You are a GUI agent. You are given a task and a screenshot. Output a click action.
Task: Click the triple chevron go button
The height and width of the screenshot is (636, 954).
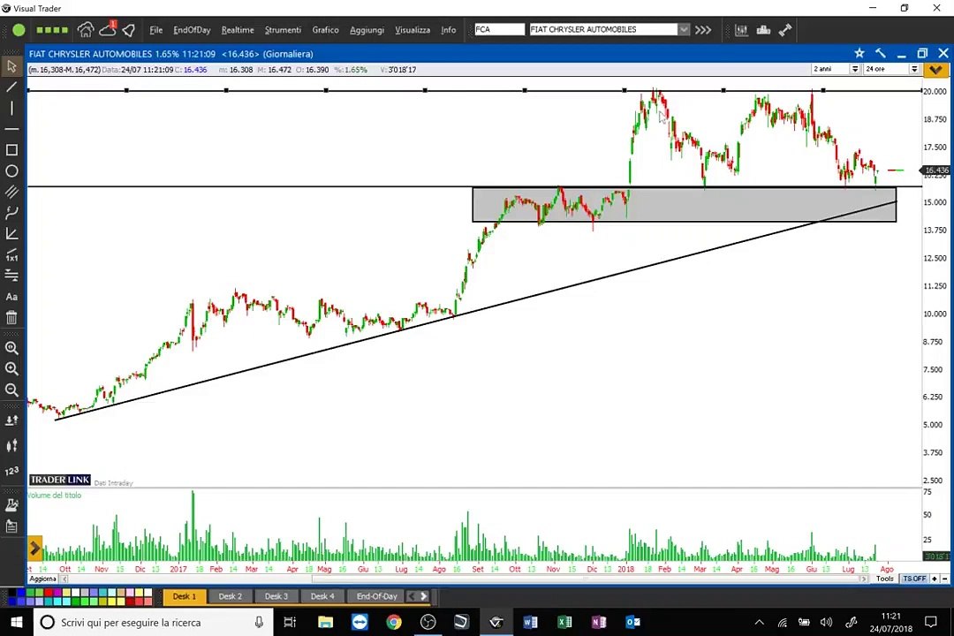click(703, 30)
